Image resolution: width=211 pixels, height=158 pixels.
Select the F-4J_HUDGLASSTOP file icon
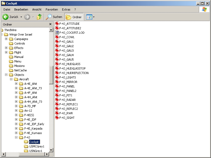57,68
